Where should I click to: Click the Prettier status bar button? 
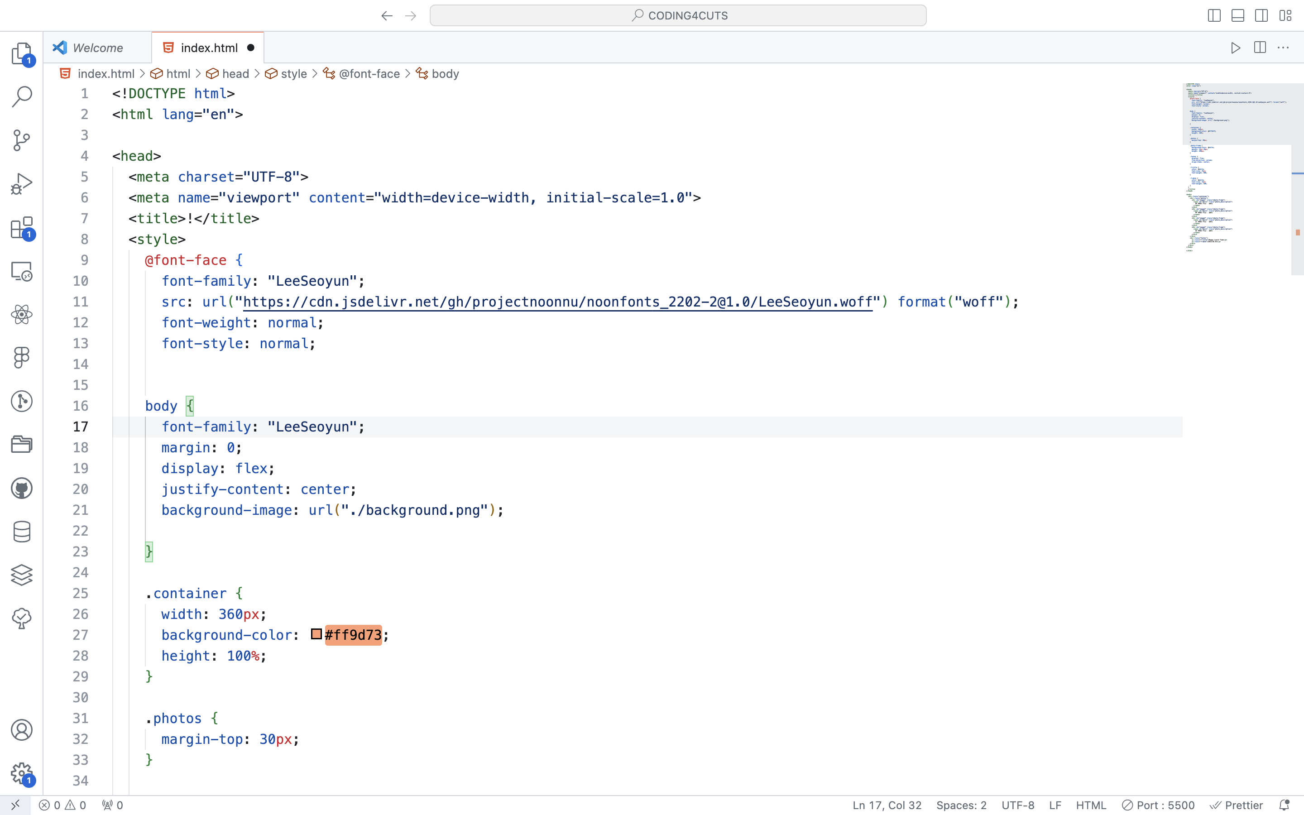[1236, 805]
